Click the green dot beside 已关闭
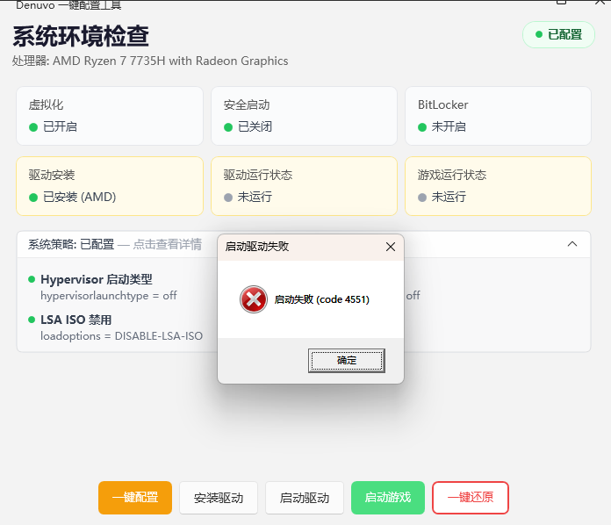611x525 pixels. point(228,126)
